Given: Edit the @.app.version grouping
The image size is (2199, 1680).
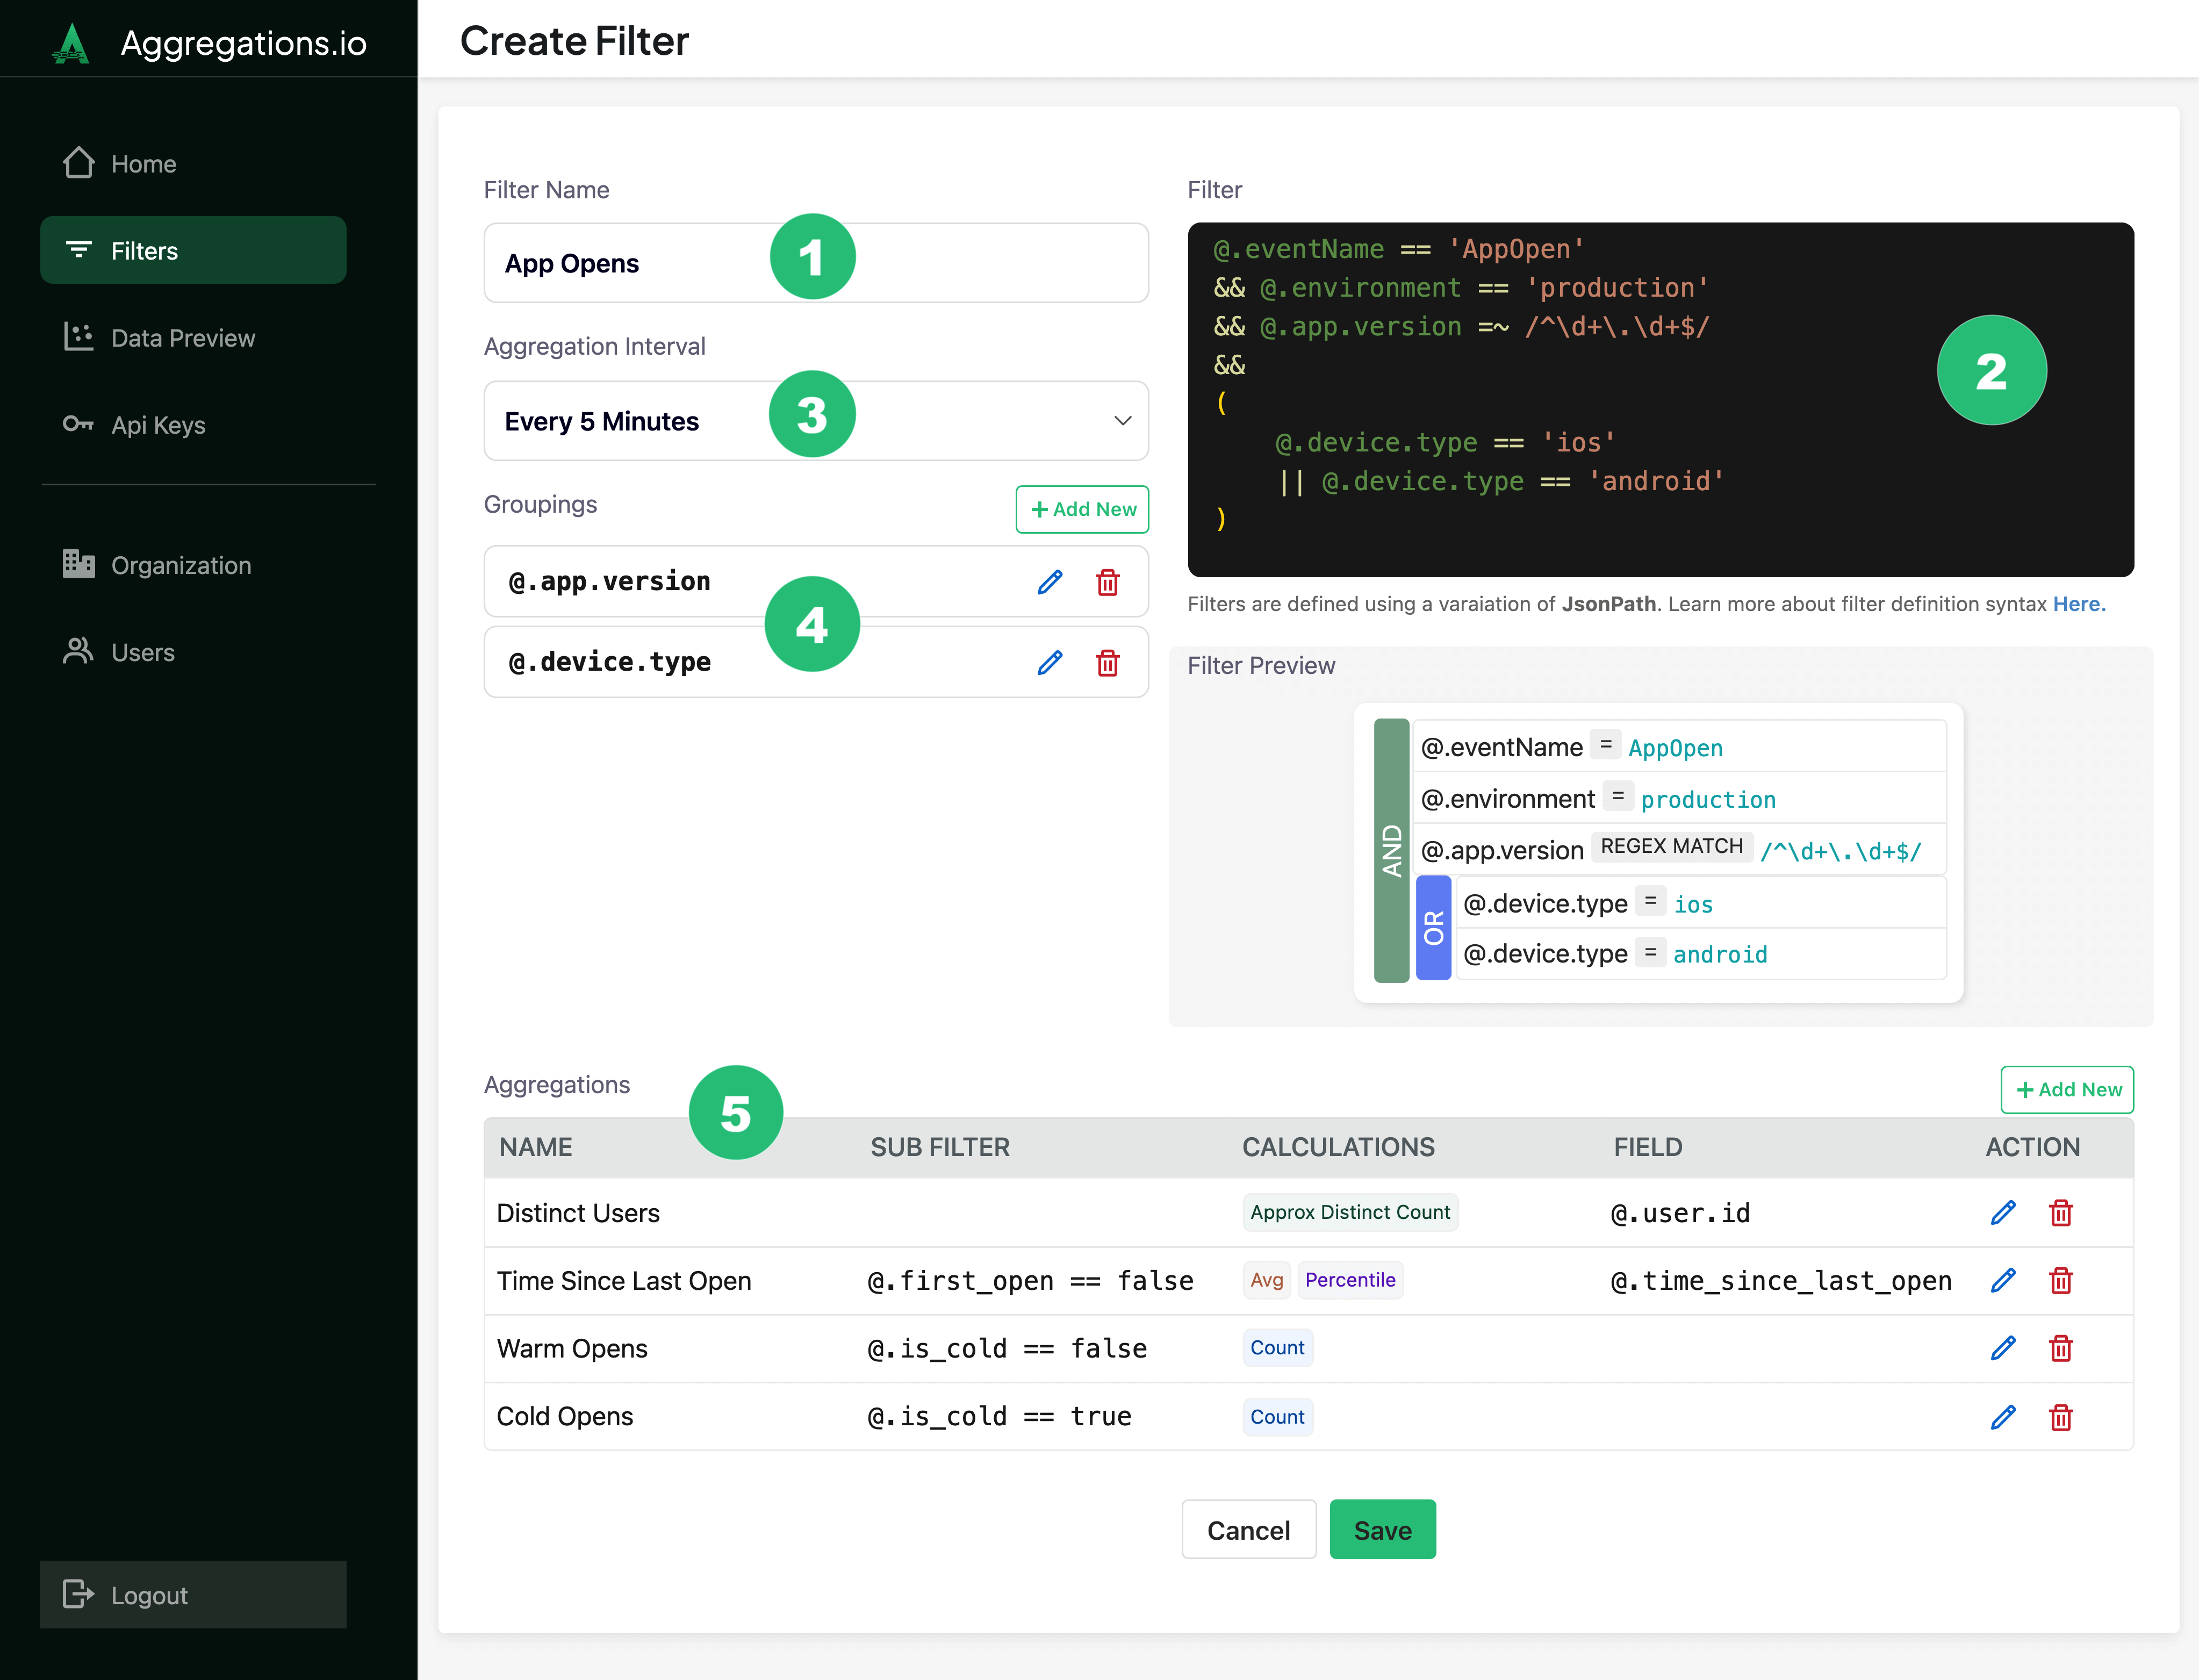Looking at the screenshot, I should click(x=1049, y=582).
